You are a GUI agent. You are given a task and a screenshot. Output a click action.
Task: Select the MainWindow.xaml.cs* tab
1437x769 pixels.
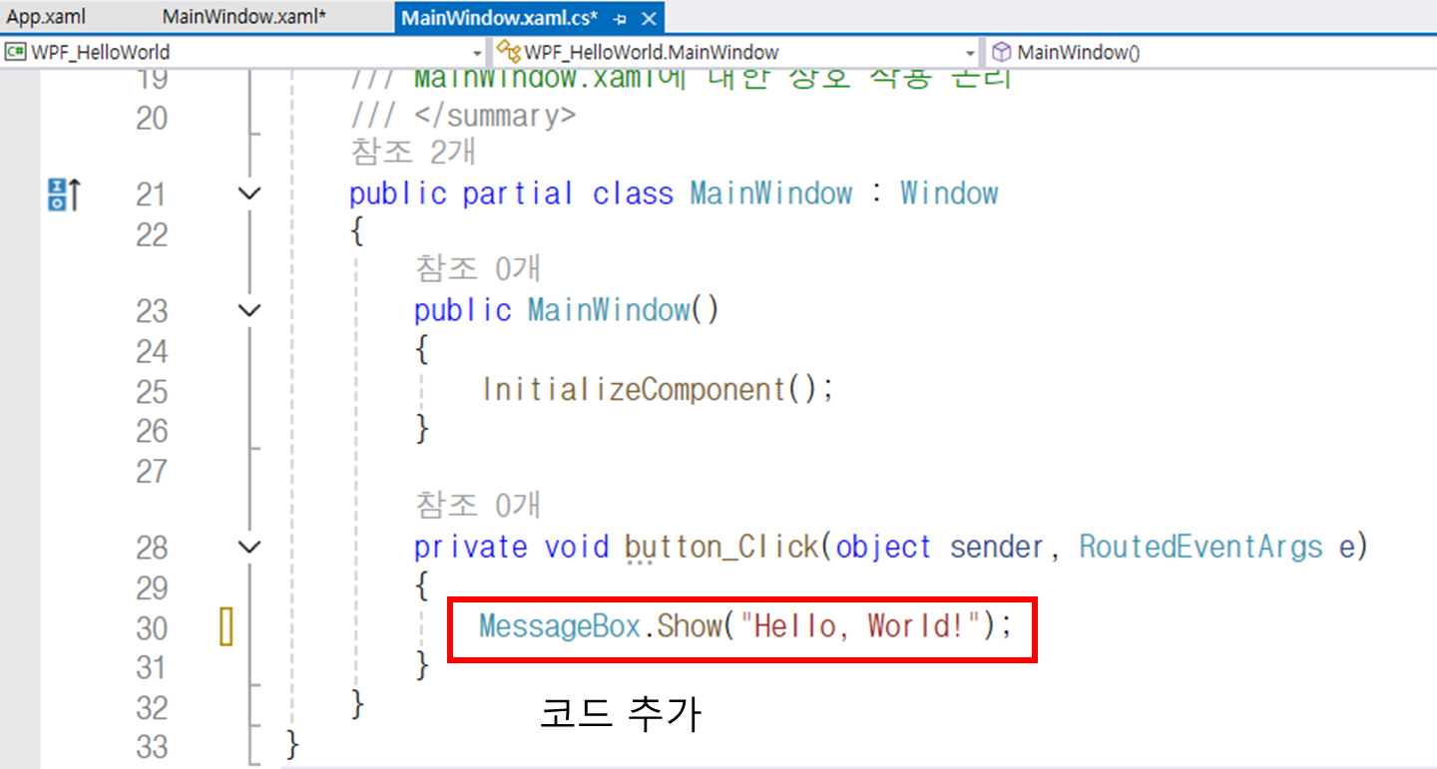[x=499, y=17]
